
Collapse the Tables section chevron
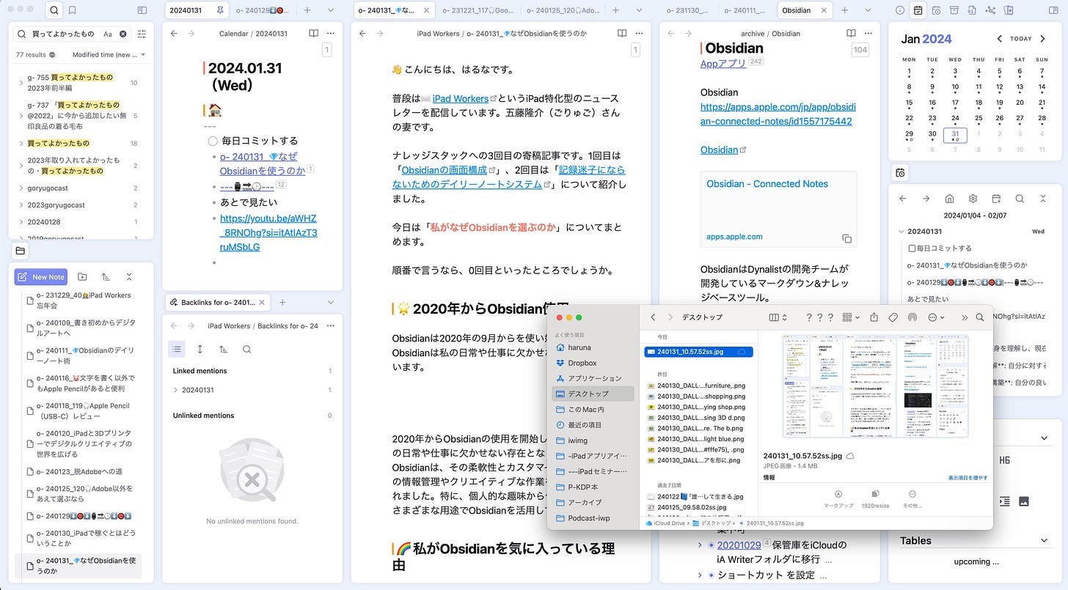point(1045,541)
